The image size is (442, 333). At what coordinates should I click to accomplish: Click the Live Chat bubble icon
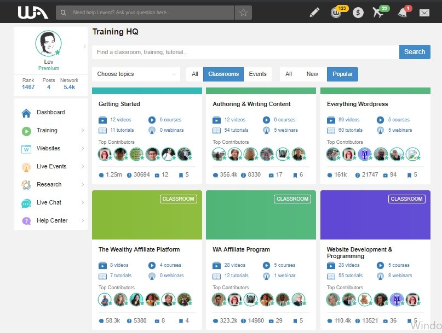click(x=26, y=203)
